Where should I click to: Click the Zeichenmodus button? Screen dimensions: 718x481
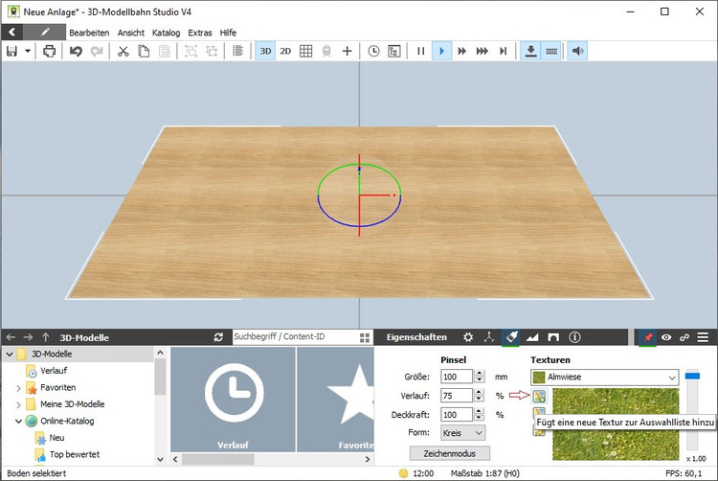coord(449,453)
